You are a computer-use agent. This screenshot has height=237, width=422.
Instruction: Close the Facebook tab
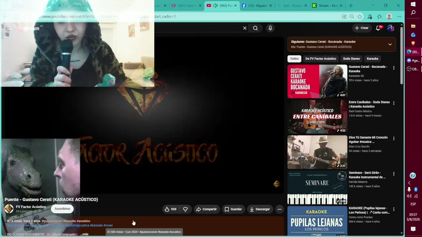[x=271, y=6]
